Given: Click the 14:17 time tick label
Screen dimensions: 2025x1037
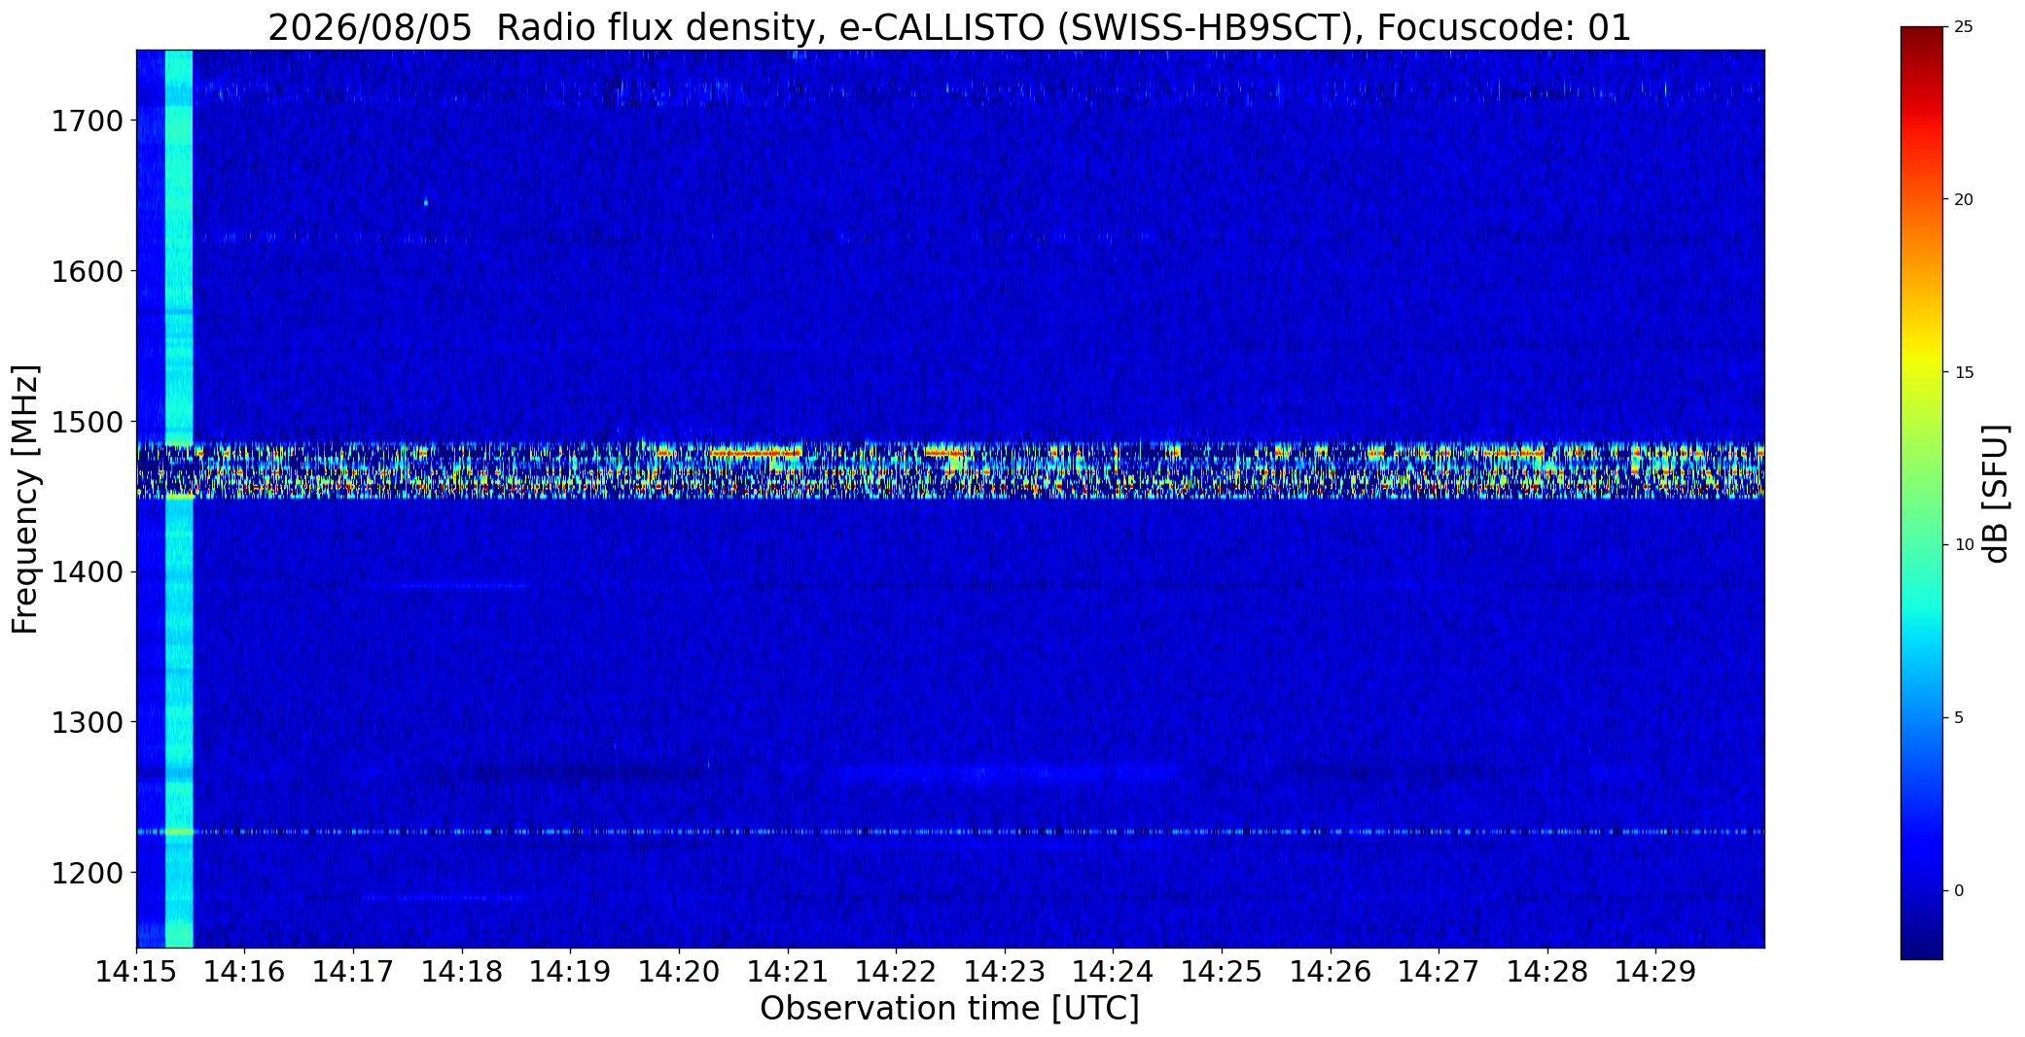Looking at the screenshot, I should click(x=353, y=972).
